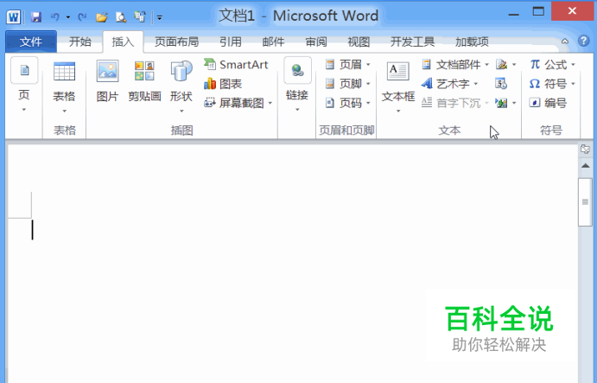Switch to the 页面布局 tab
The image size is (597, 383).
(176, 41)
